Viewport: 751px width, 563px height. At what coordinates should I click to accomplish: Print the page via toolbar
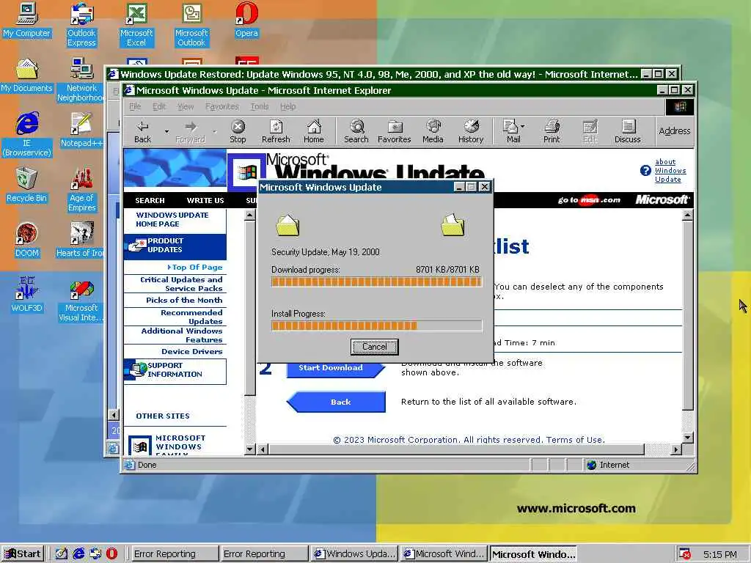552,132
